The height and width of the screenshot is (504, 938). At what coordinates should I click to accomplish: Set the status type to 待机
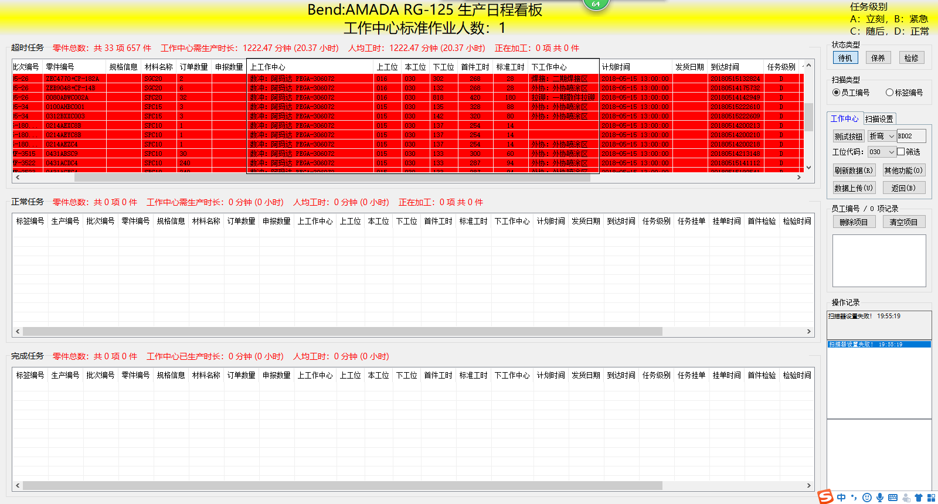point(845,58)
